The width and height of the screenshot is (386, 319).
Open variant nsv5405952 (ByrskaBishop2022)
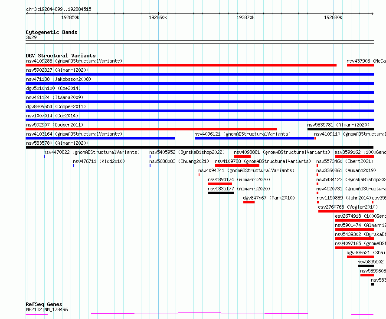pyautogui.click(x=187, y=152)
